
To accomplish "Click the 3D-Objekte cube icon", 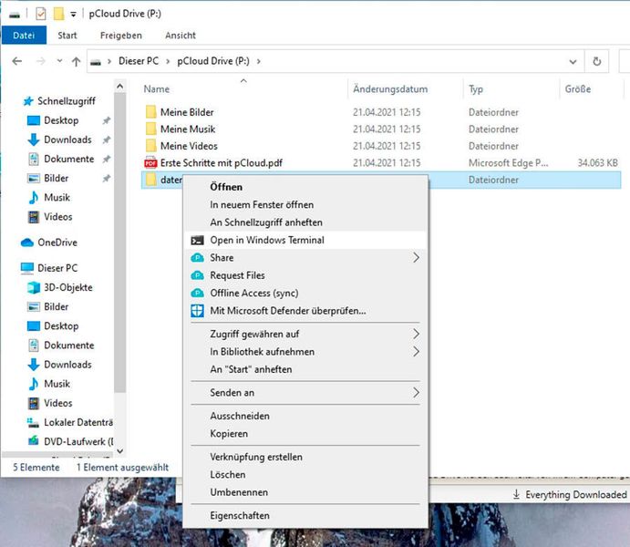I will (x=34, y=287).
